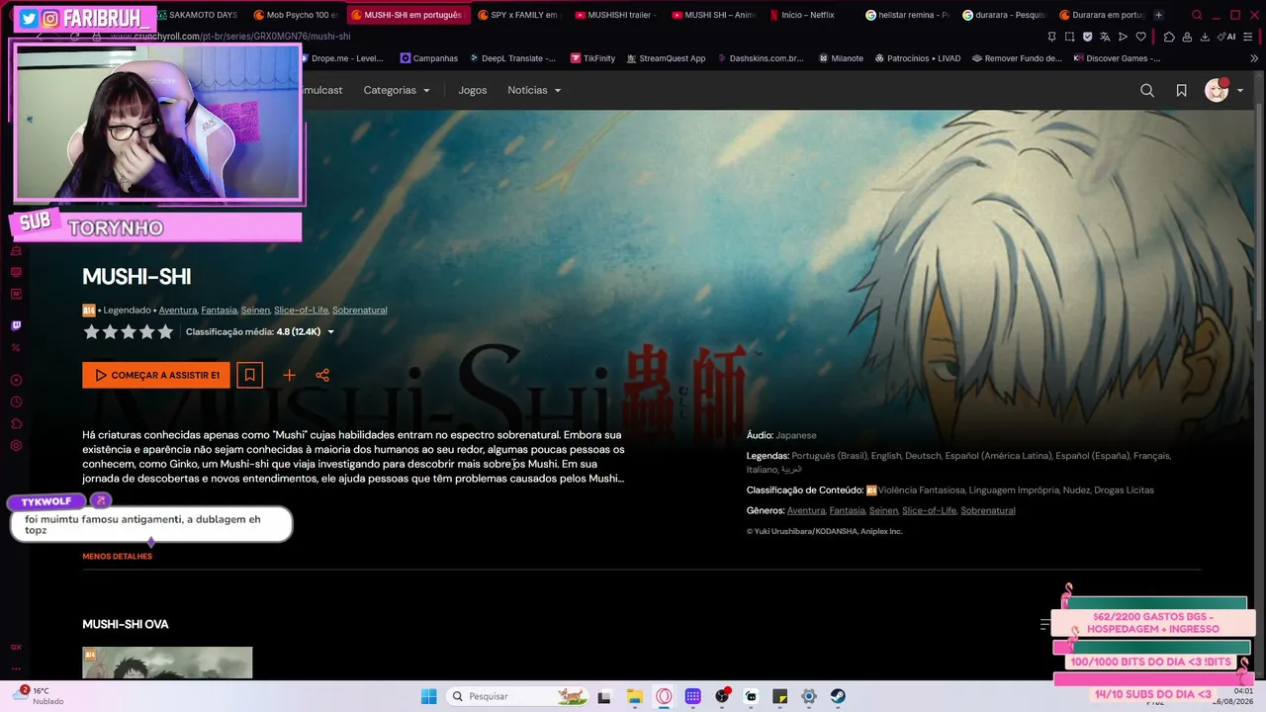Open the Windows Settings gear on taskbar
The width and height of the screenshot is (1266, 712).
(x=808, y=696)
